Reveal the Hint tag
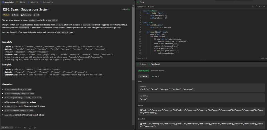The height and width of the screenshot is (130, 267). (36, 15)
